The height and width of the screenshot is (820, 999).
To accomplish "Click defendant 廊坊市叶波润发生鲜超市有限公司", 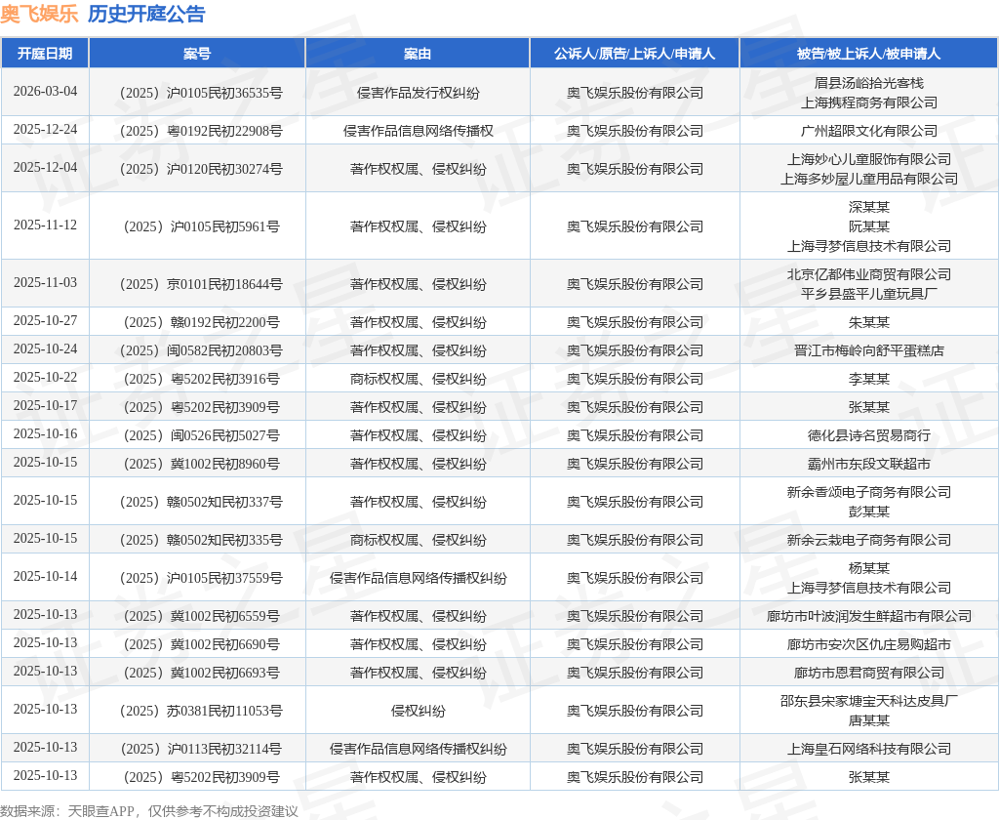I will click(869, 616).
